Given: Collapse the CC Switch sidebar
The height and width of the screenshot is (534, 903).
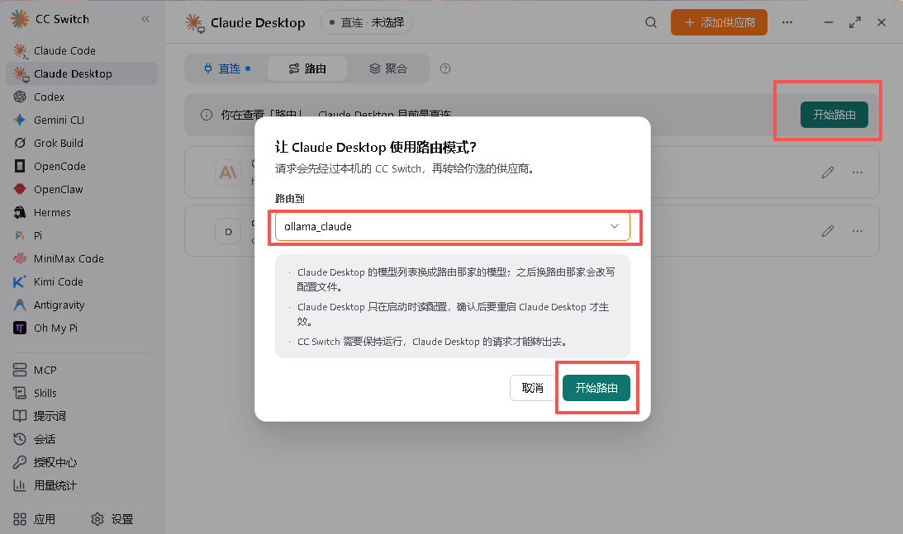Looking at the screenshot, I should (145, 19).
